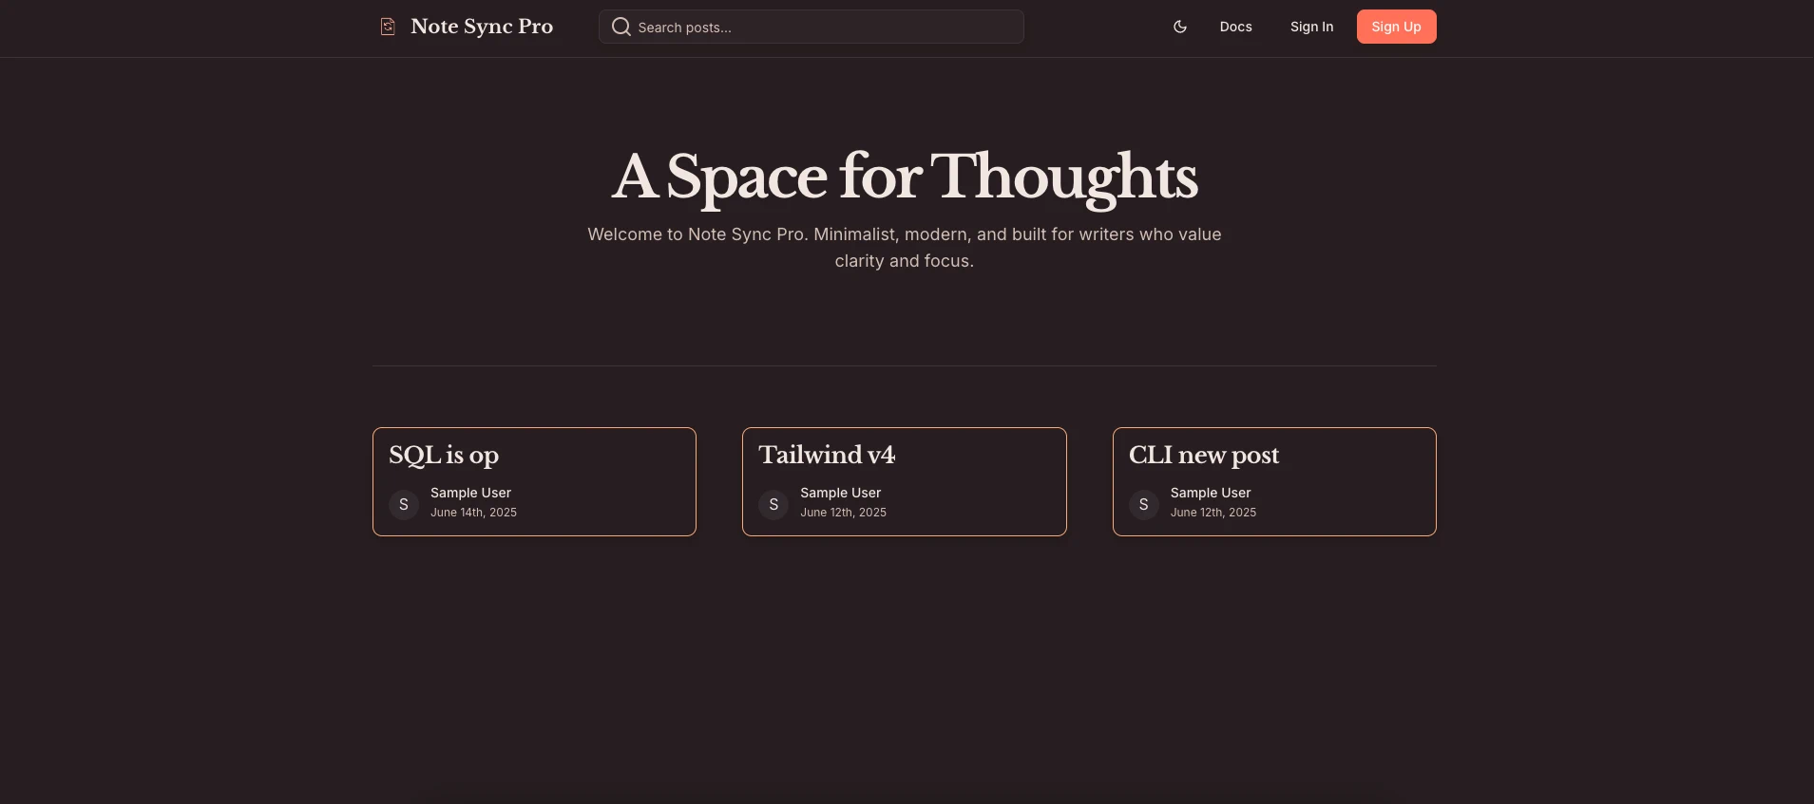Click Sample User name on CLI new post card
The height and width of the screenshot is (804, 1814).
pos(1211,493)
